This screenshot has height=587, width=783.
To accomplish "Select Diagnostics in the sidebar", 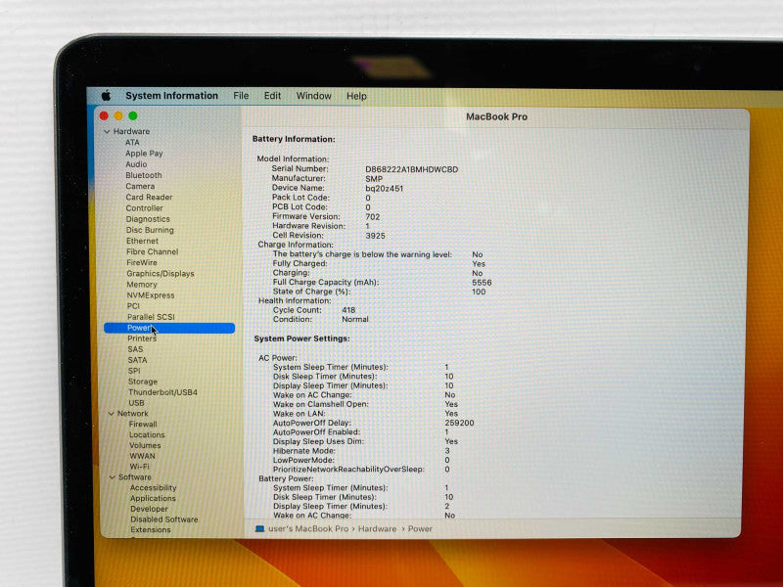I will [x=148, y=219].
